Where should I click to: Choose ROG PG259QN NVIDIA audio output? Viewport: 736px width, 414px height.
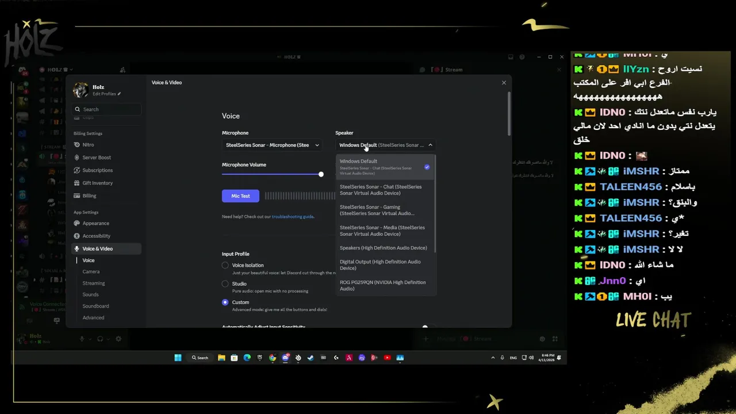[385, 285]
